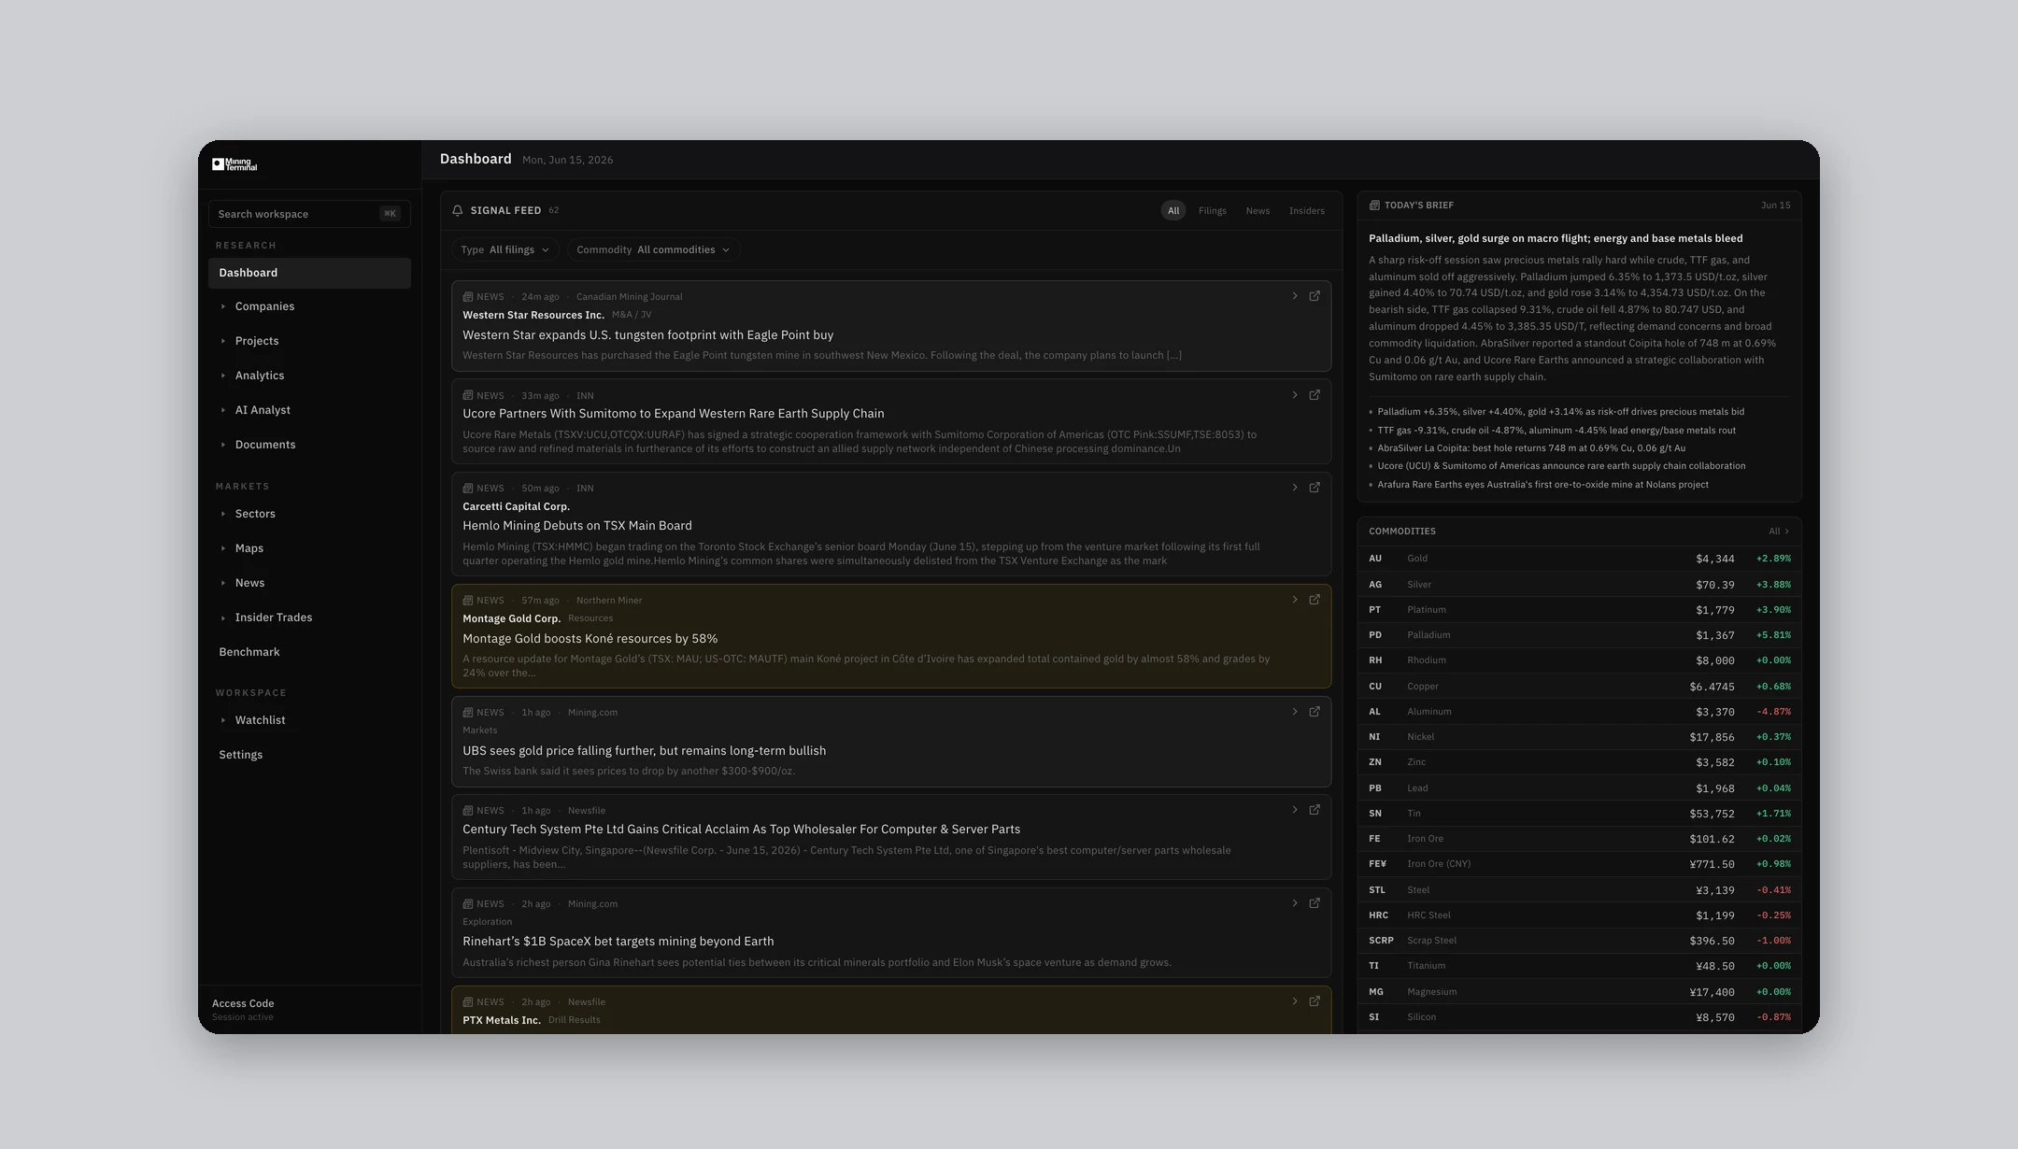Image resolution: width=2018 pixels, height=1149 pixels.
Task: Click PTX Metals Inc. company name
Action: [x=502, y=1020]
